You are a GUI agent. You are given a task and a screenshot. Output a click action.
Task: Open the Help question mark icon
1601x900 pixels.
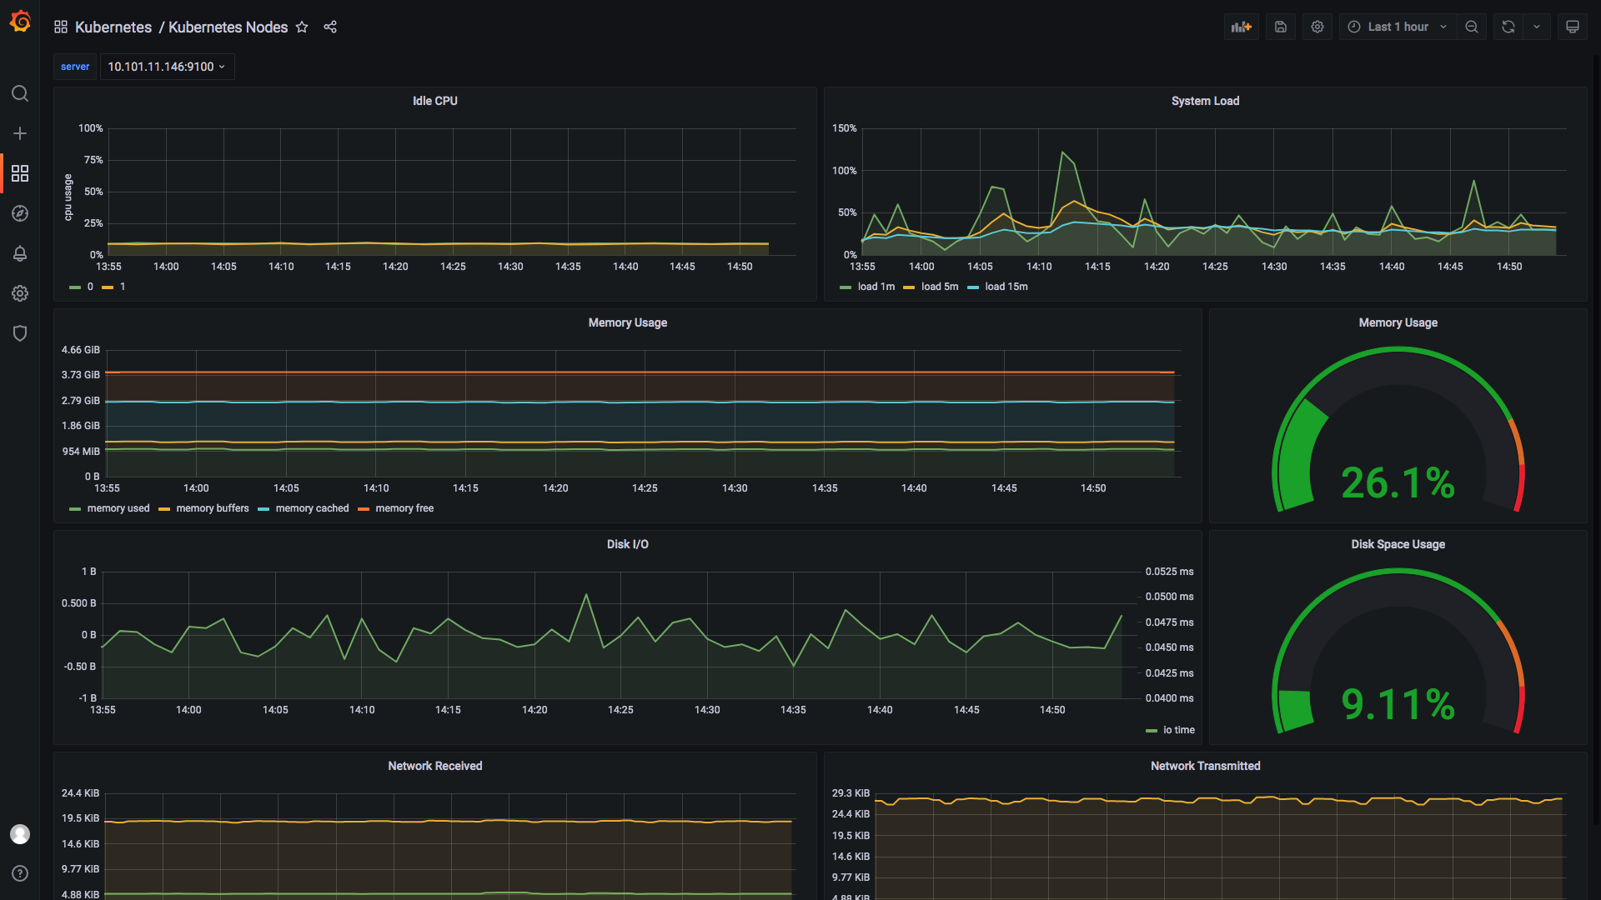20,873
